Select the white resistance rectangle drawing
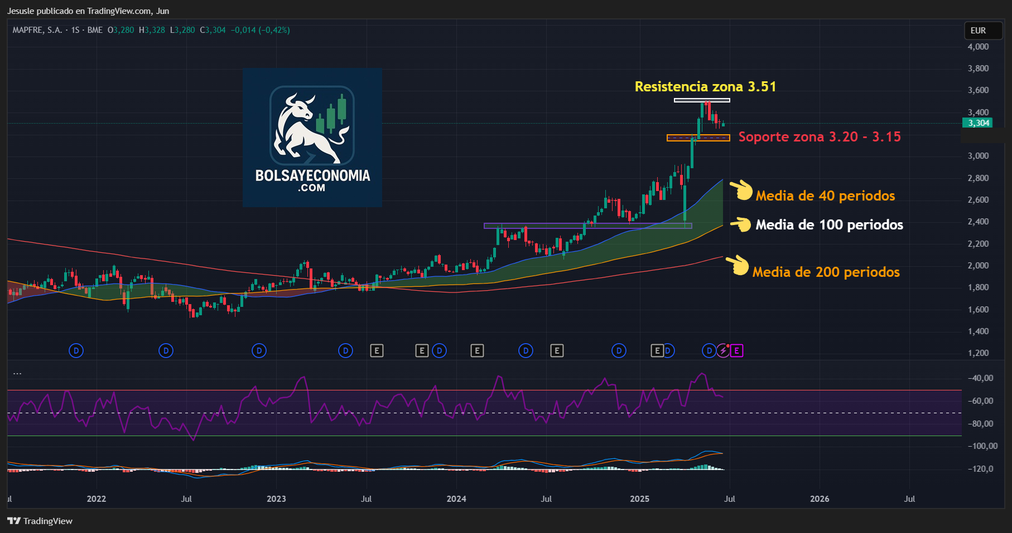Viewport: 1012px width, 533px height. click(x=702, y=100)
